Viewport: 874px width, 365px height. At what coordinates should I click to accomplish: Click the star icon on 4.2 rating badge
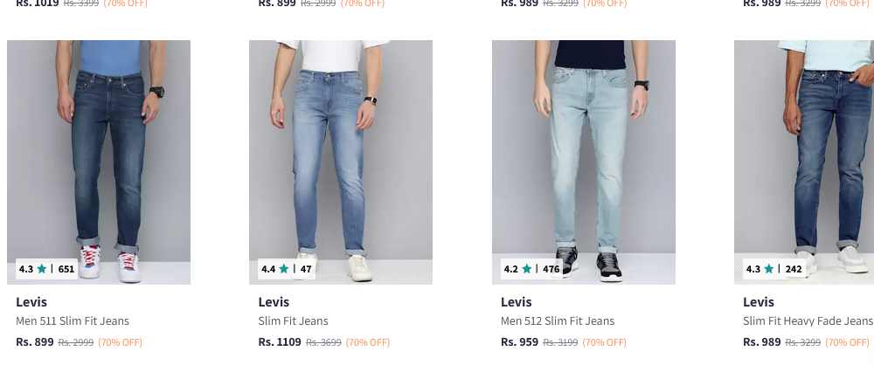point(527,269)
